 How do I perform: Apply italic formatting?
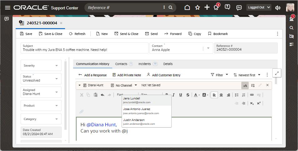point(174,95)
